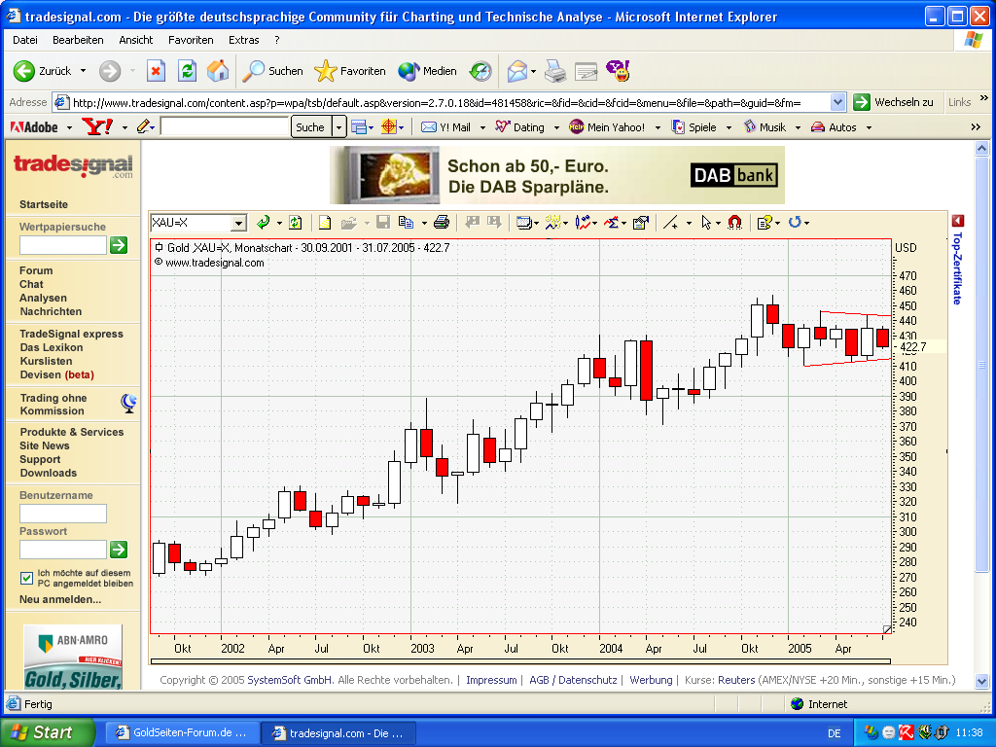Image resolution: width=996 pixels, height=747 pixels.
Task: Open the Nachrichten sidebar link
Action: [x=51, y=311]
